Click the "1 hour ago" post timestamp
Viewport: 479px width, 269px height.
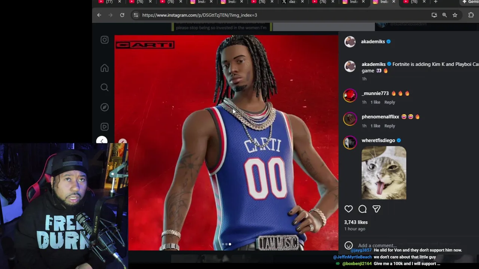pos(354,229)
